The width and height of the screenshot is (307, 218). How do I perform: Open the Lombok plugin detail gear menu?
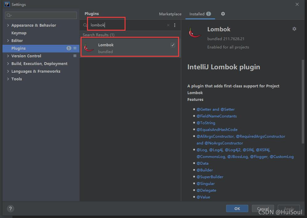pyautogui.click(x=294, y=29)
